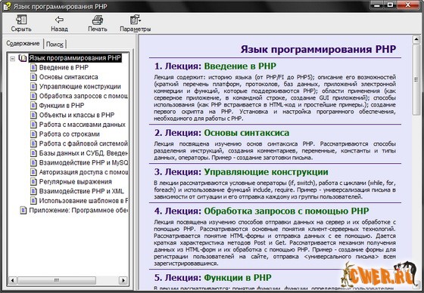Open Объекты и классы в PHP topic

click(x=76, y=116)
